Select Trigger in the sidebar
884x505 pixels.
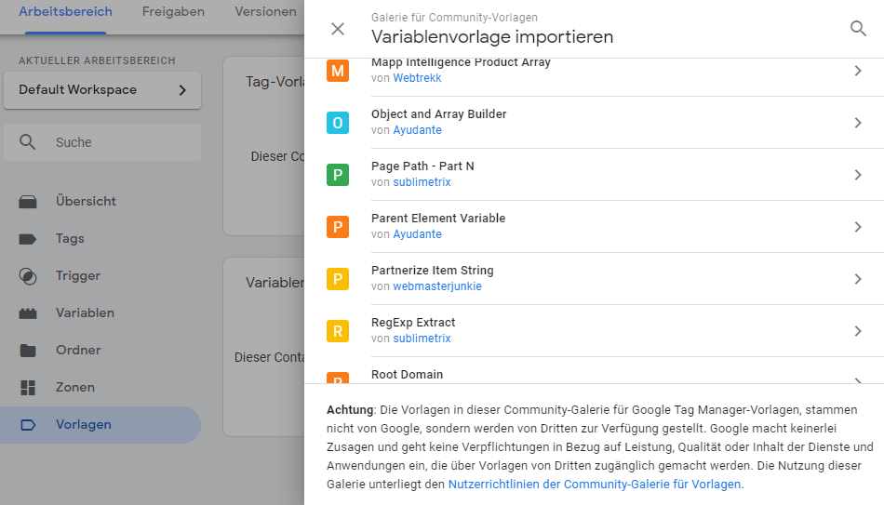click(x=77, y=276)
